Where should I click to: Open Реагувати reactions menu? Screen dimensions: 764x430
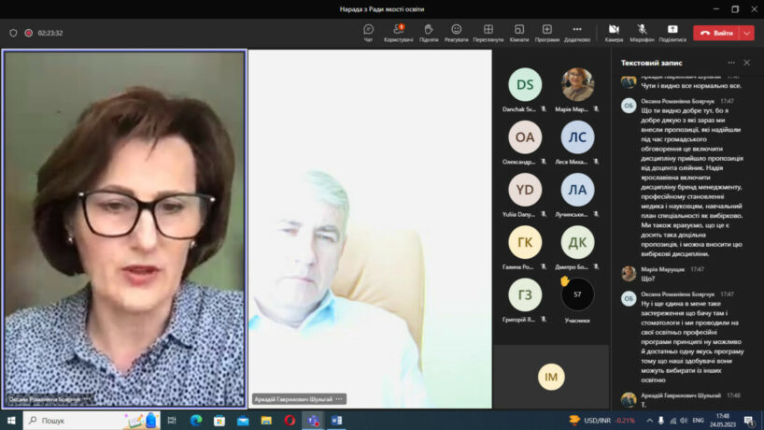click(x=456, y=32)
